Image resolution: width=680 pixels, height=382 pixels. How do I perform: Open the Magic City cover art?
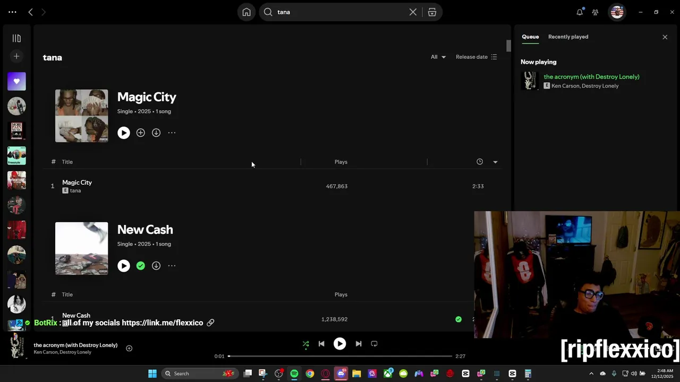pyautogui.click(x=81, y=116)
